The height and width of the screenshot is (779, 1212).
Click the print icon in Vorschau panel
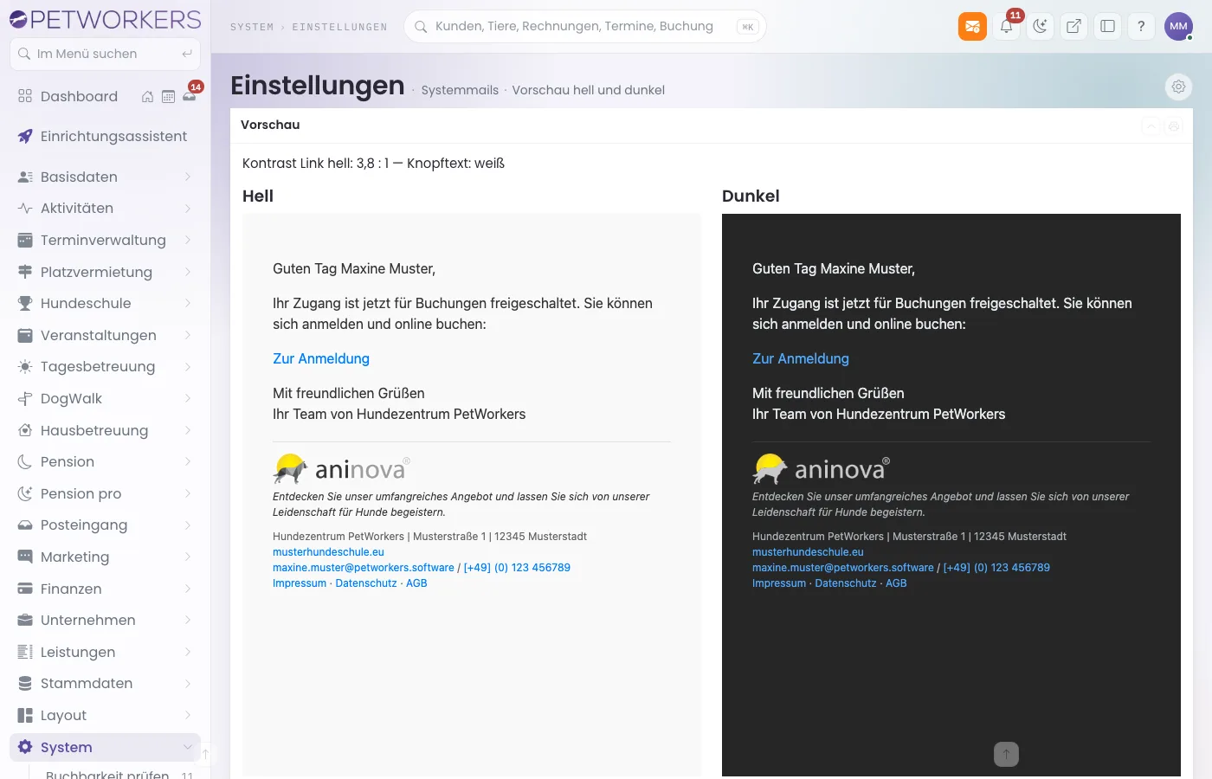[x=1174, y=126]
